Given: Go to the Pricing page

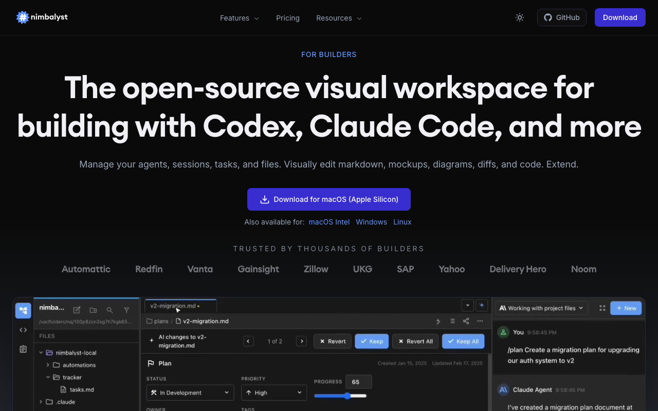Looking at the screenshot, I should point(288,18).
